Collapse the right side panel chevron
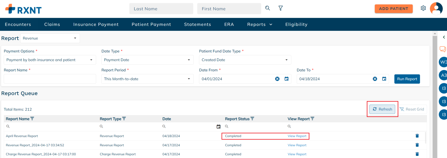The height and width of the screenshot is (158, 447). point(444,37)
